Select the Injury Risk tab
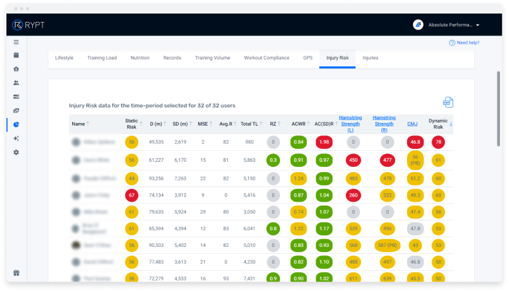This screenshot has width=509, height=292. click(x=337, y=58)
